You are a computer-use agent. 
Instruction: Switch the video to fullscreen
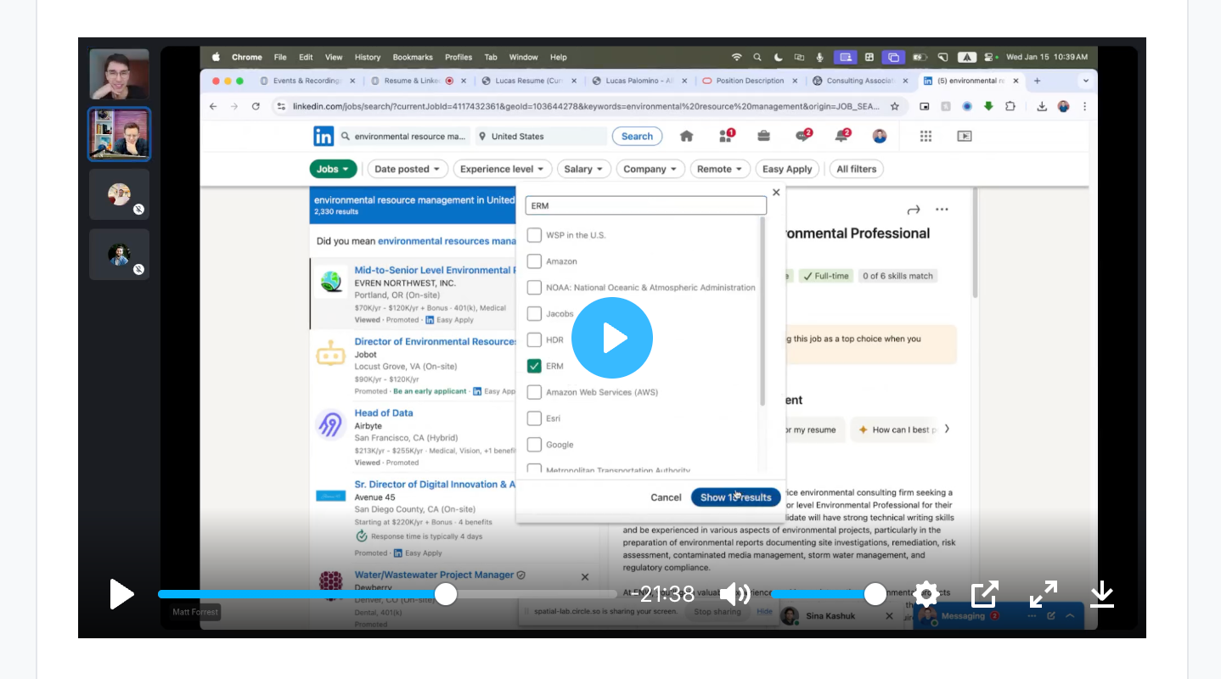pyautogui.click(x=1044, y=594)
